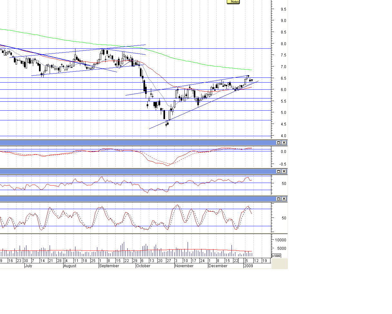Click the November month label

click(x=184, y=266)
